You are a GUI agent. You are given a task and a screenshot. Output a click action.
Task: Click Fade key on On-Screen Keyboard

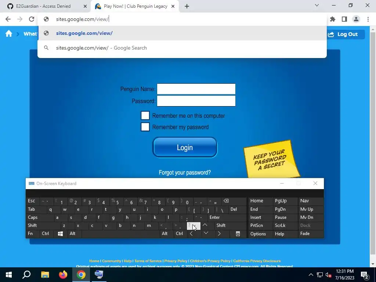(x=311, y=234)
